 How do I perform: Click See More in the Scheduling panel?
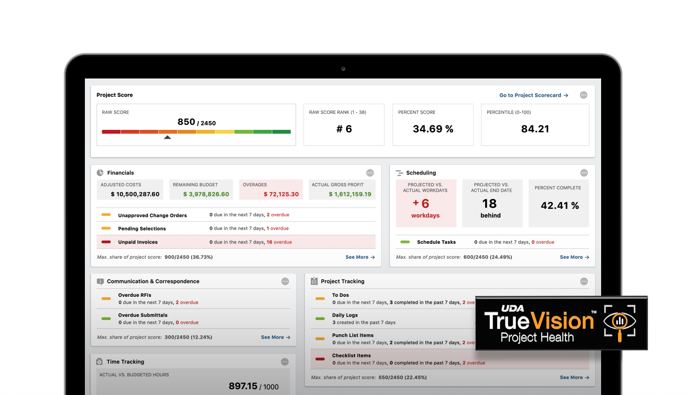click(x=574, y=257)
